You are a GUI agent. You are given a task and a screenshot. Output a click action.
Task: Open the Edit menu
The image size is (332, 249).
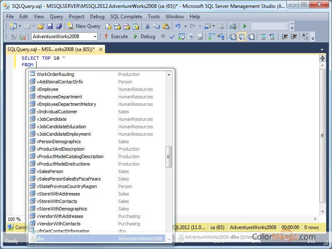pos(24,17)
